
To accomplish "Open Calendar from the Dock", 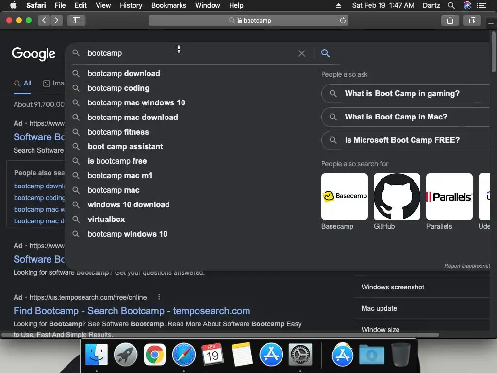I will click(x=213, y=355).
